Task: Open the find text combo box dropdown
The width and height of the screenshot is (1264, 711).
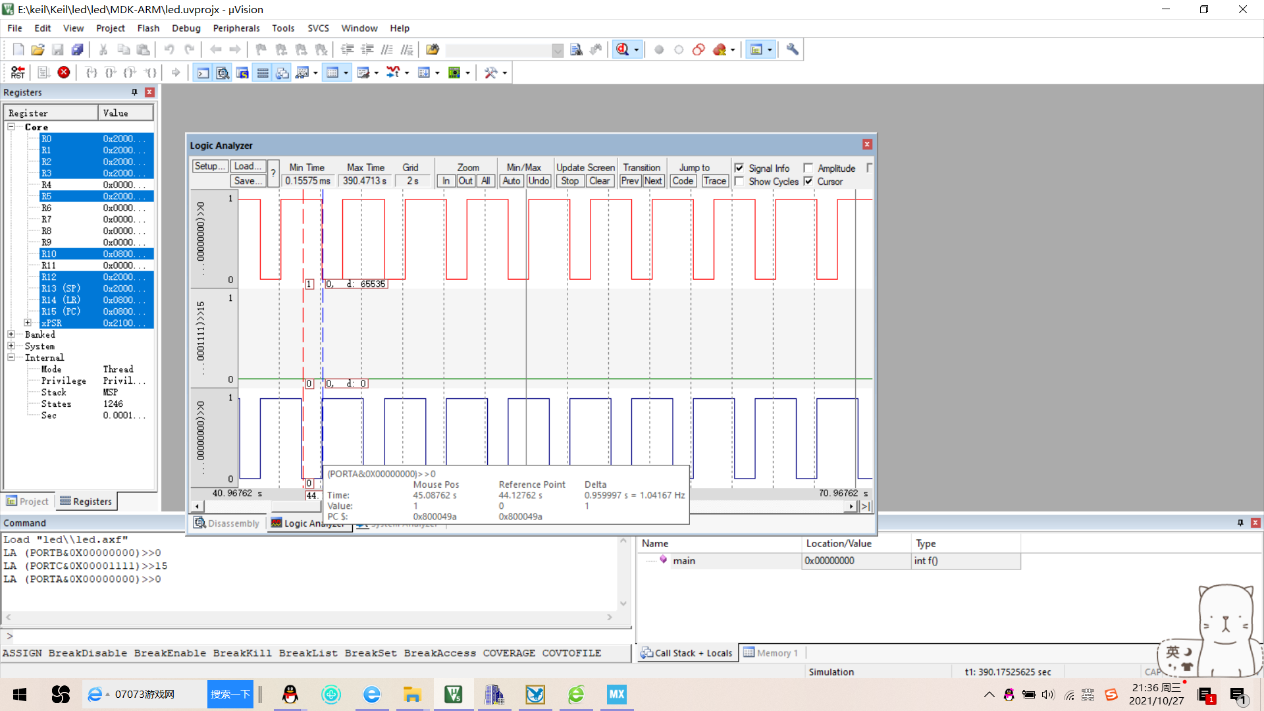Action: pos(558,50)
